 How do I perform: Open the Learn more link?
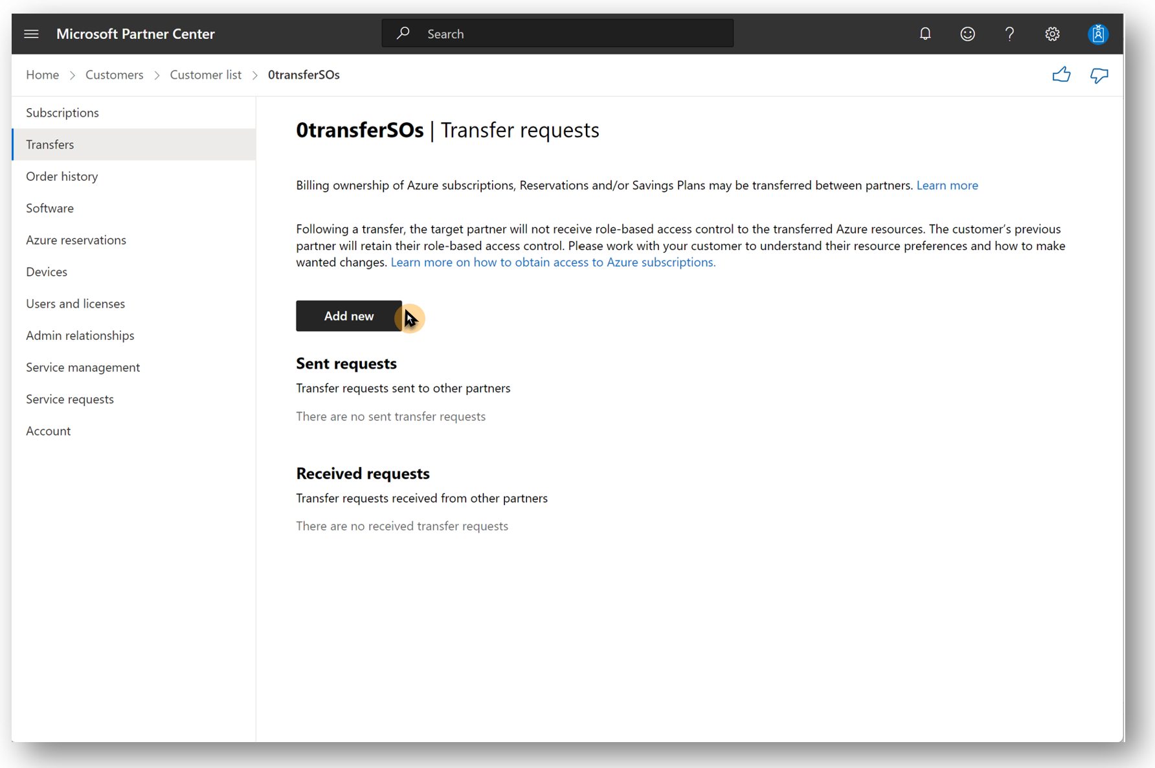947,185
